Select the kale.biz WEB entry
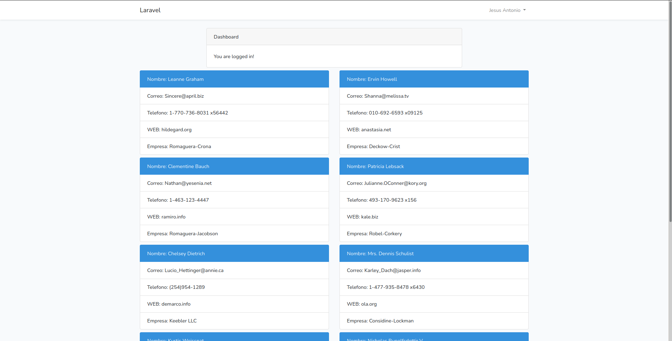 [x=362, y=216]
